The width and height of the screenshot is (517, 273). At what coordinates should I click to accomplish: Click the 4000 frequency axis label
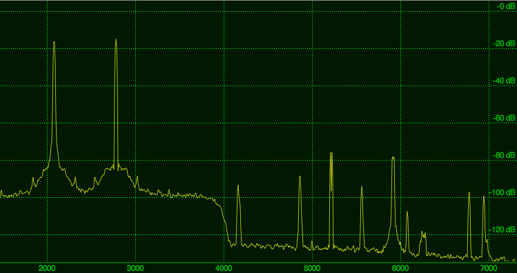coord(224,268)
